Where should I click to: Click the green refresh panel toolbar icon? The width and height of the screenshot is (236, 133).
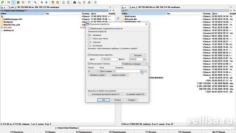(x=3, y=2)
